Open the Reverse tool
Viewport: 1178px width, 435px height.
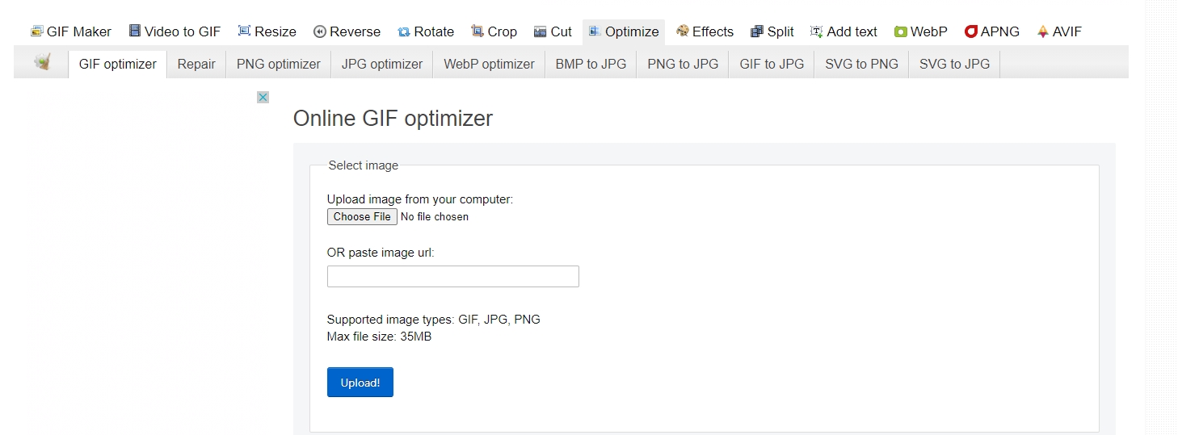(347, 31)
